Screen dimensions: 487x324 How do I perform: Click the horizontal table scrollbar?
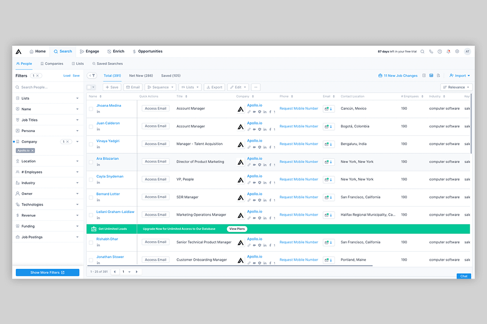click(x=230, y=266)
